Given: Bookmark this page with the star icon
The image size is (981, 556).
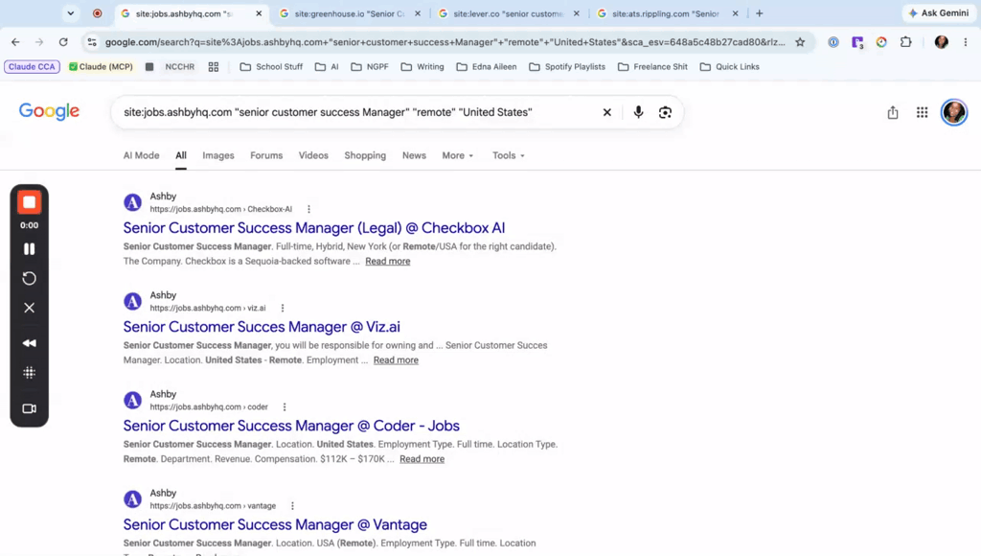Looking at the screenshot, I should pos(800,42).
